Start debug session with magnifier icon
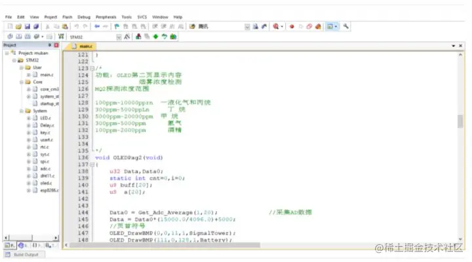The image size is (472, 262). coord(275,26)
